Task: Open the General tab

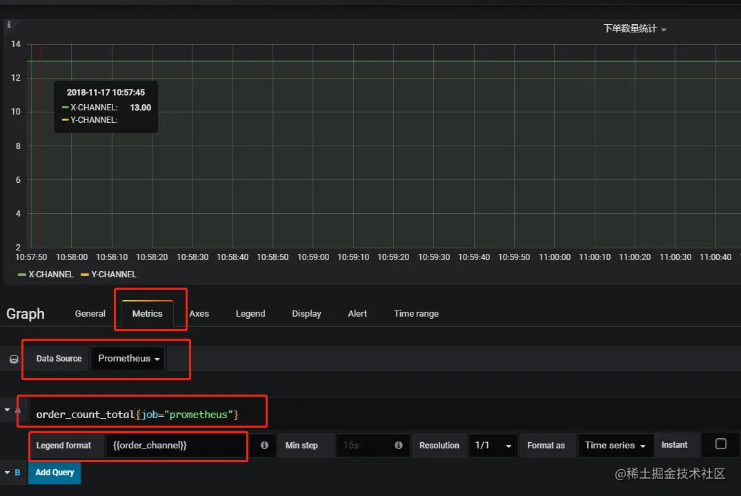Action: (90, 314)
